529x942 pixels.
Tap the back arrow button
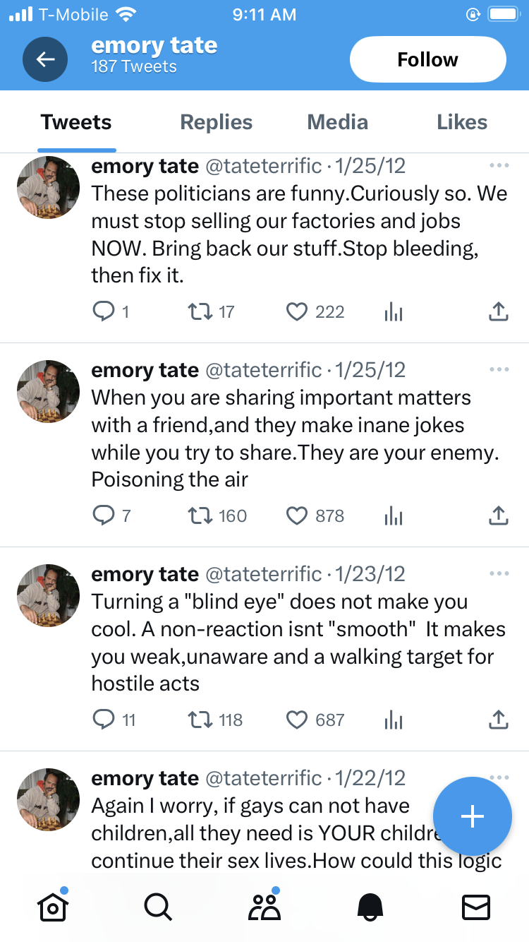(x=45, y=59)
